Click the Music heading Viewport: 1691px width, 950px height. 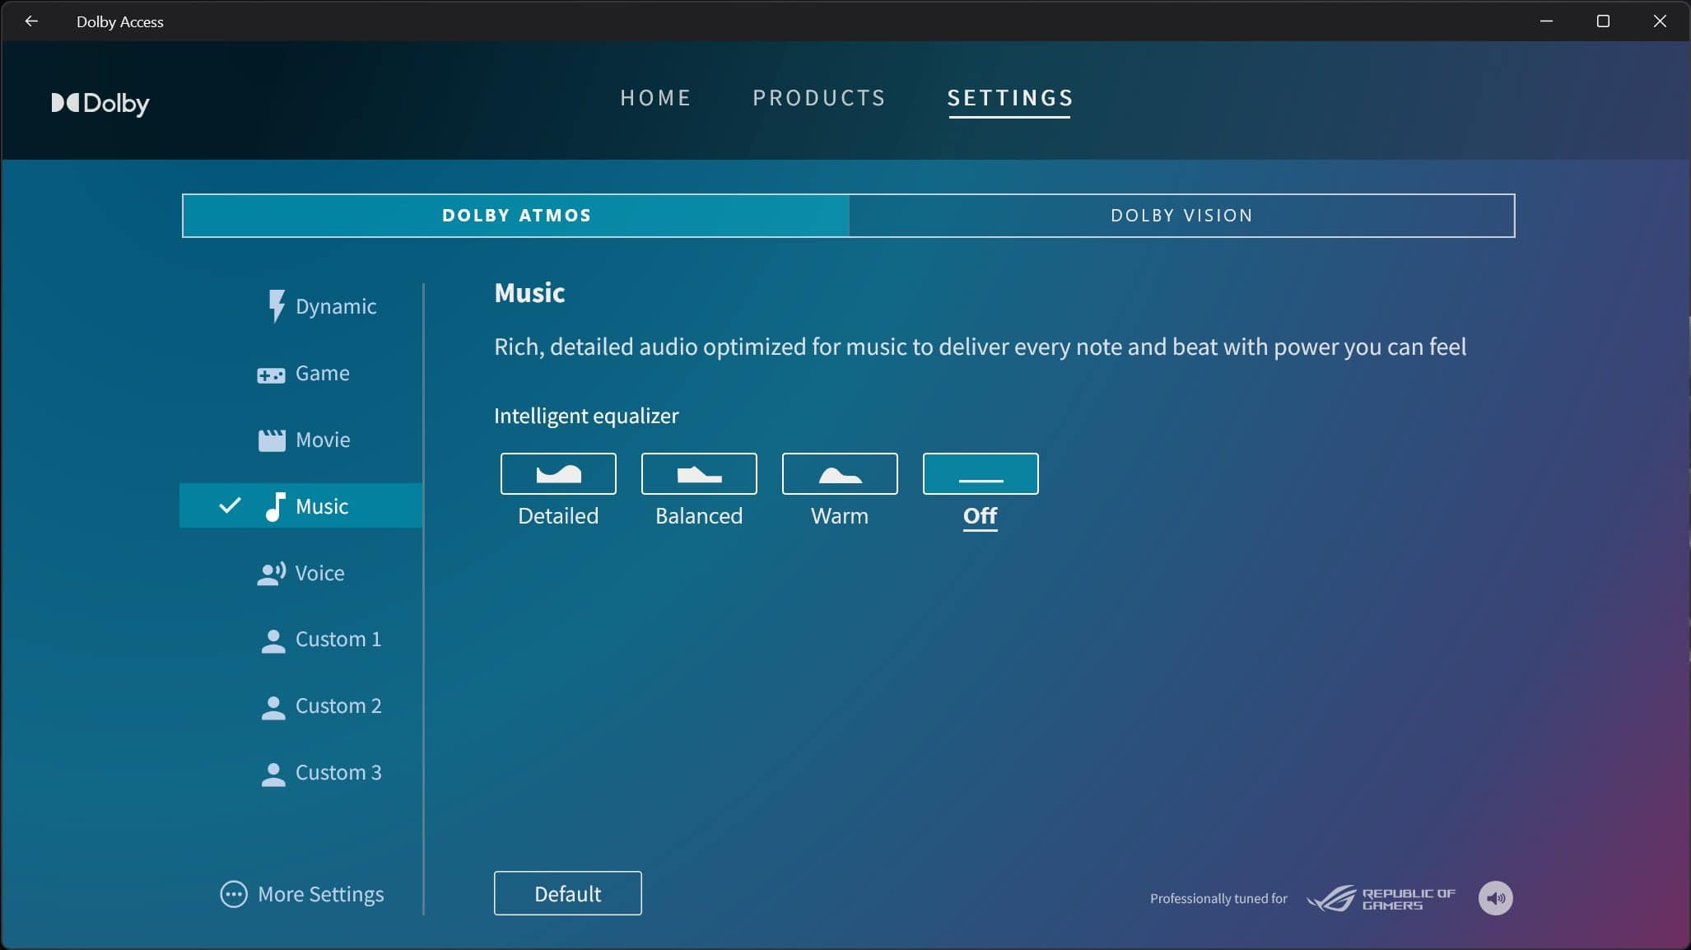click(529, 293)
